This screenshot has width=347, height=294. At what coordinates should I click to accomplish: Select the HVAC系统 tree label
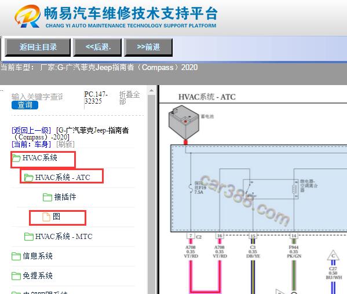40,158
